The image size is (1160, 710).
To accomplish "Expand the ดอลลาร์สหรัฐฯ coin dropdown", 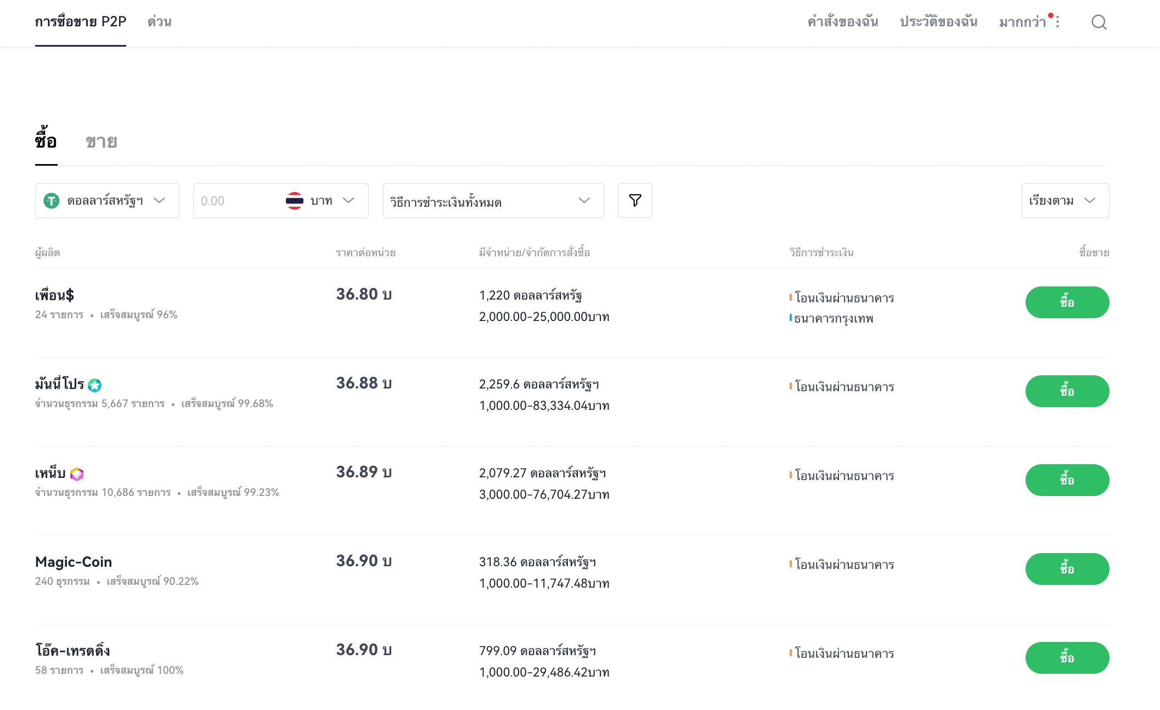I will 107,201.
